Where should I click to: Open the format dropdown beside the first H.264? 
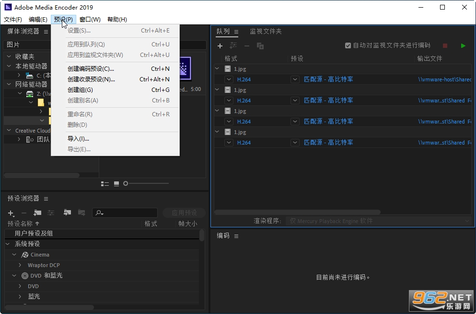click(x=229, y=79)
